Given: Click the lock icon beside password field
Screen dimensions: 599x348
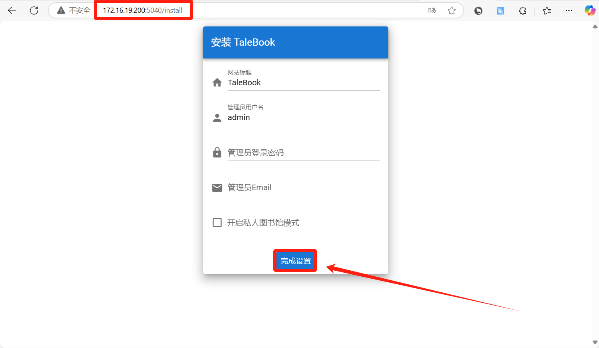Looking at the screenshot, I should (217, 152).
